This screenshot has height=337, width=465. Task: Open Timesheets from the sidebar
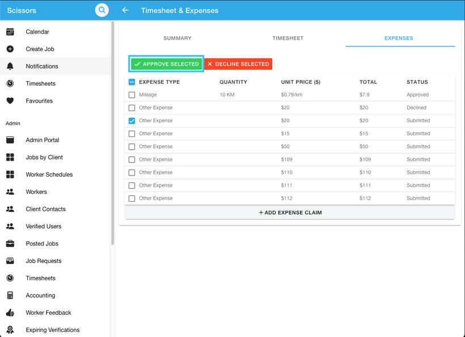(x=40, y=83)
